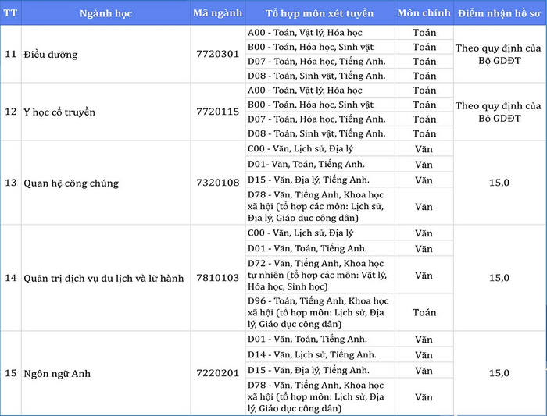
Task: Click 'Văn' main subject in the D72 row
Action: tap(424, 276)
